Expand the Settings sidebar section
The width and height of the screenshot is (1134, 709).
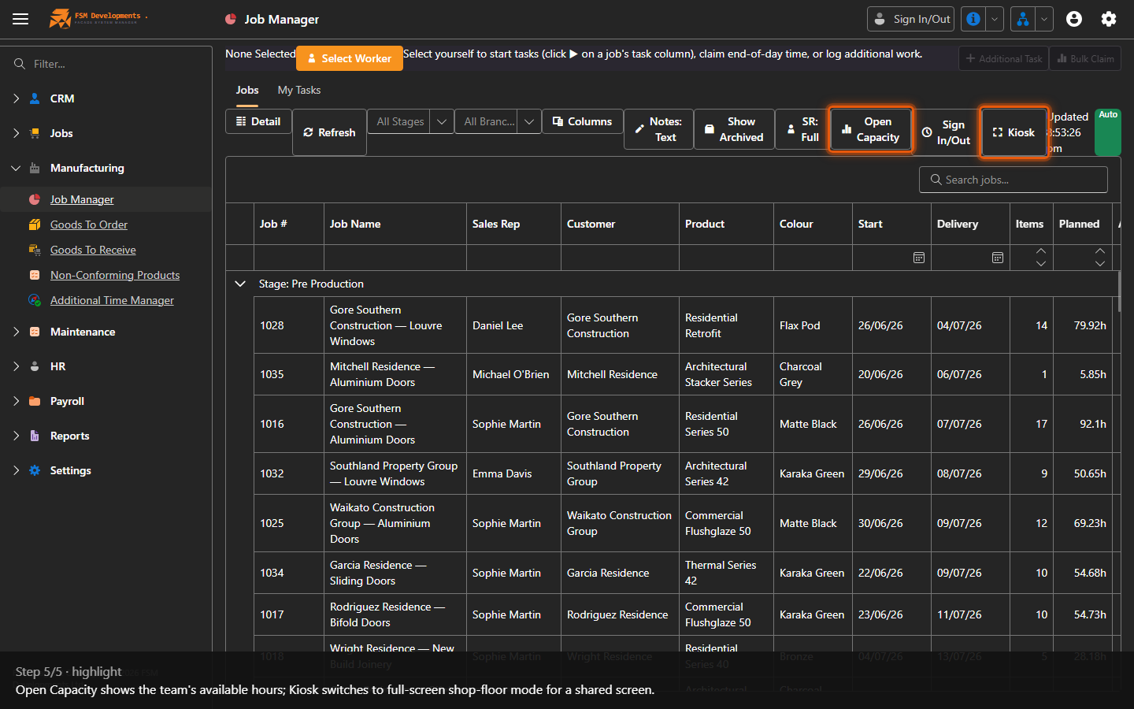pyautogui.click(x=16, y=470)
